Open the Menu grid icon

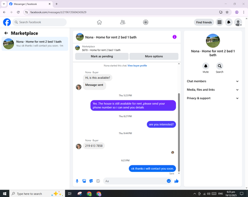(x=219, y=22)
